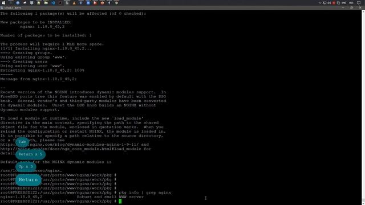365x205 pixels.
Task: Open the orange-red circular taskbar icon
Action: point(102,3)
